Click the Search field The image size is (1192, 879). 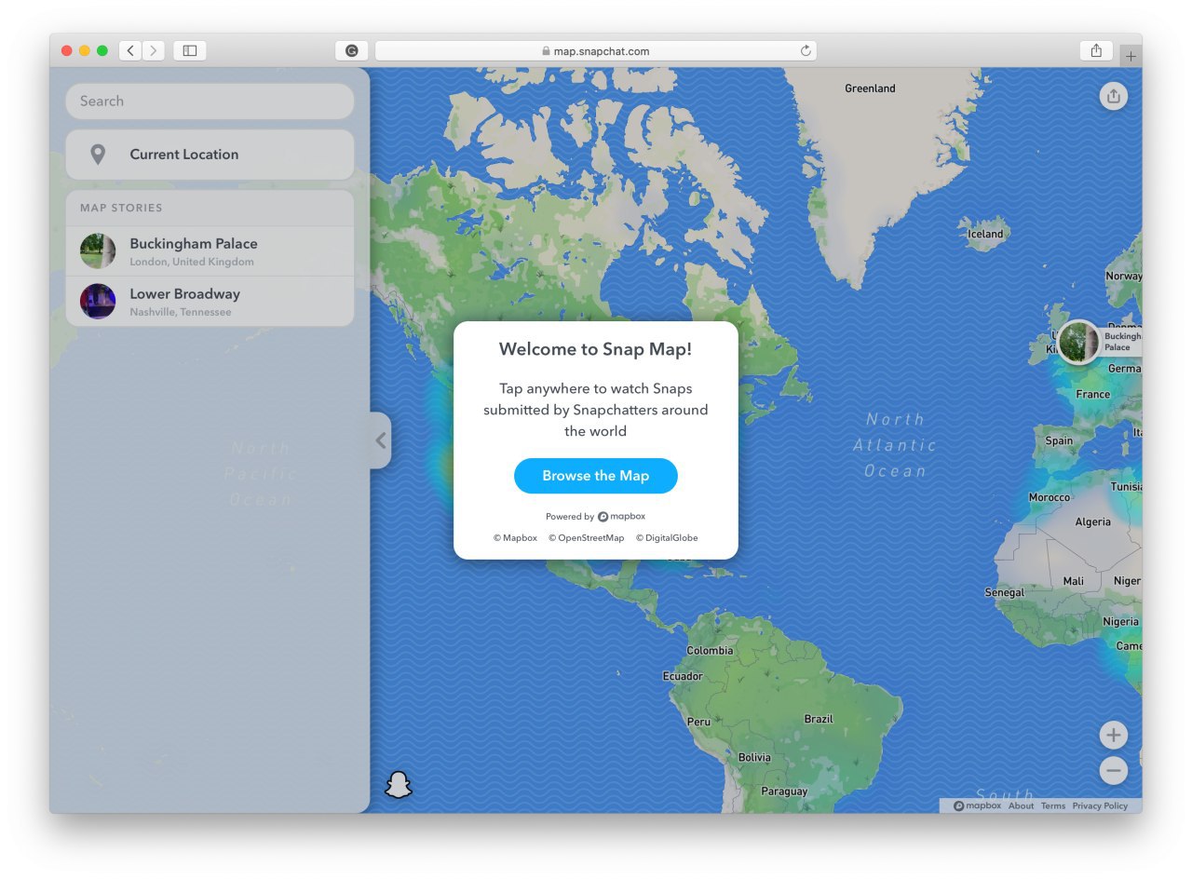[x=210, y=101]
